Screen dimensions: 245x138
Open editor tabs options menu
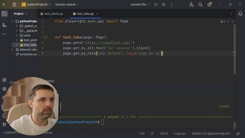click(x=231, y=14)
